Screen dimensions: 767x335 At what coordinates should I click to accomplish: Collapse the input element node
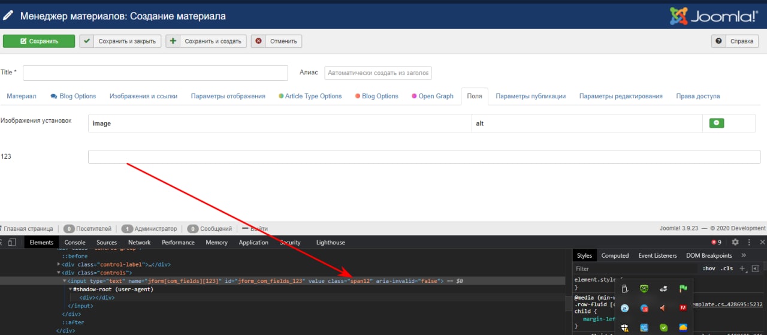pyautogui.click(x=65, y=280)
